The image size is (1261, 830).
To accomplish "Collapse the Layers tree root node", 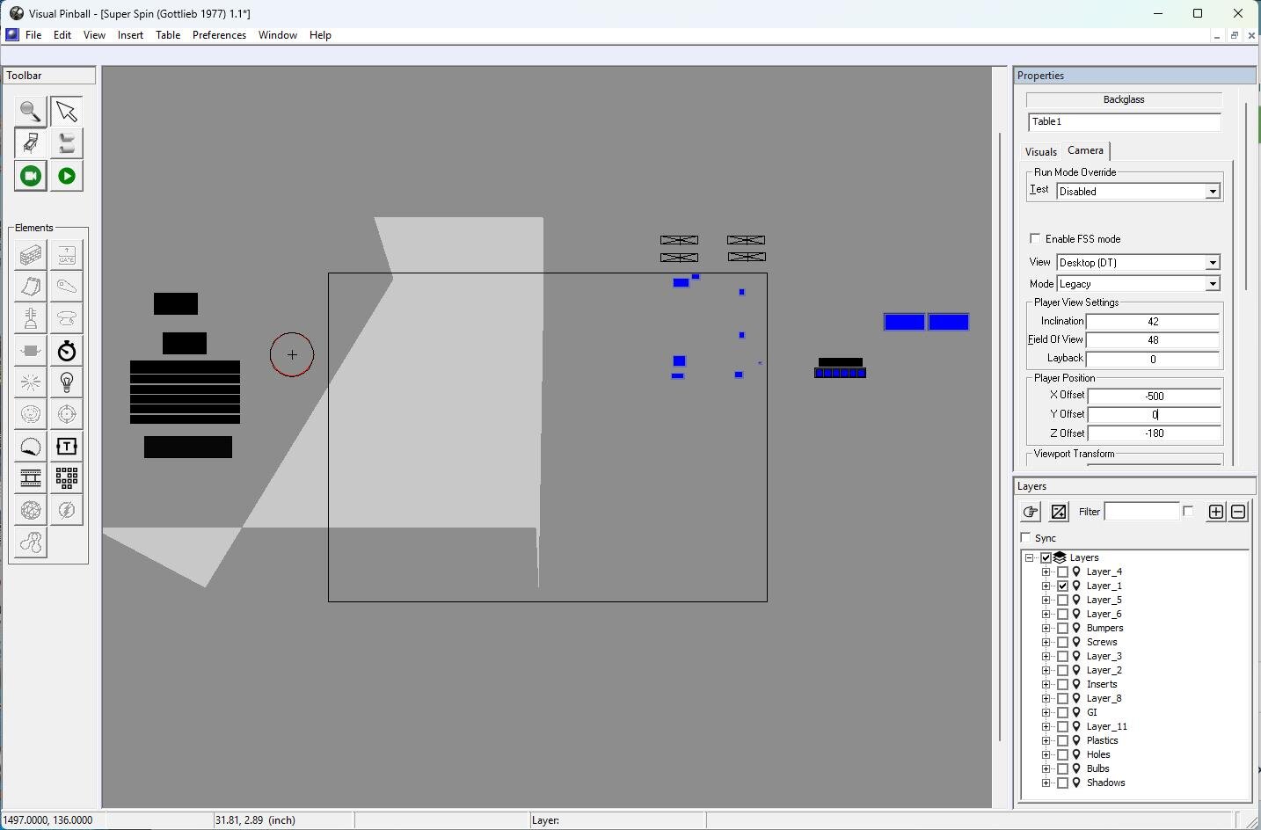I will click(1029, 557).
